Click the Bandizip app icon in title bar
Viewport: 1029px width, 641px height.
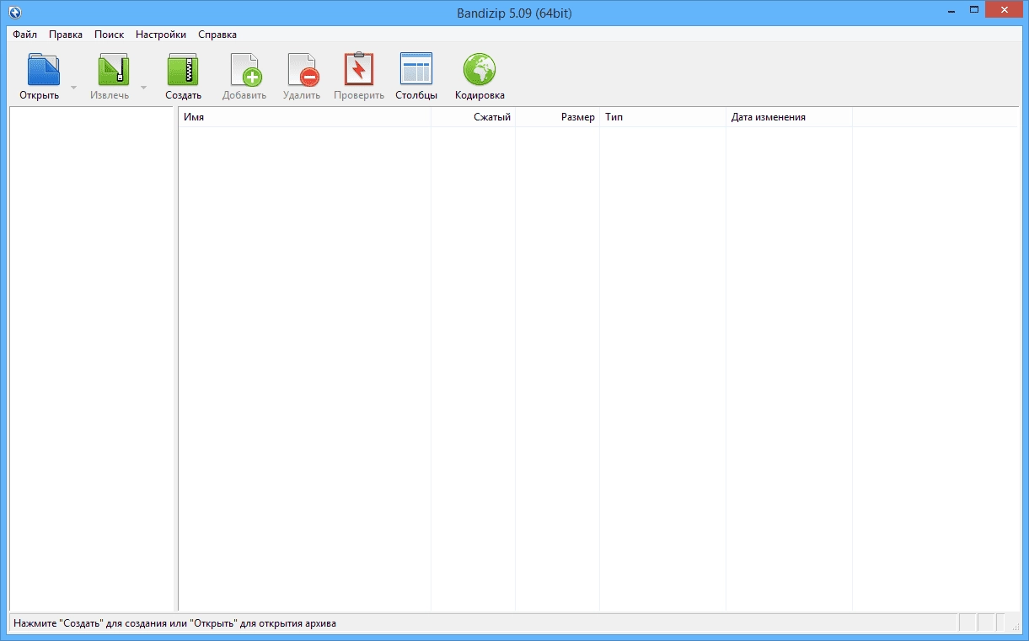(15, 12)
